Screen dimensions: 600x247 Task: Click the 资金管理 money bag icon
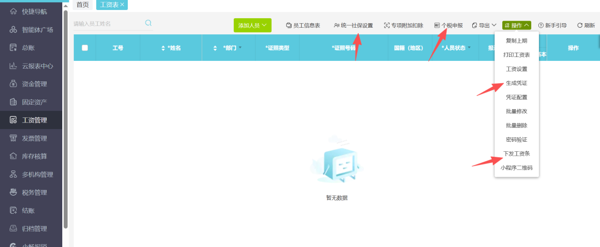(13, 84)
